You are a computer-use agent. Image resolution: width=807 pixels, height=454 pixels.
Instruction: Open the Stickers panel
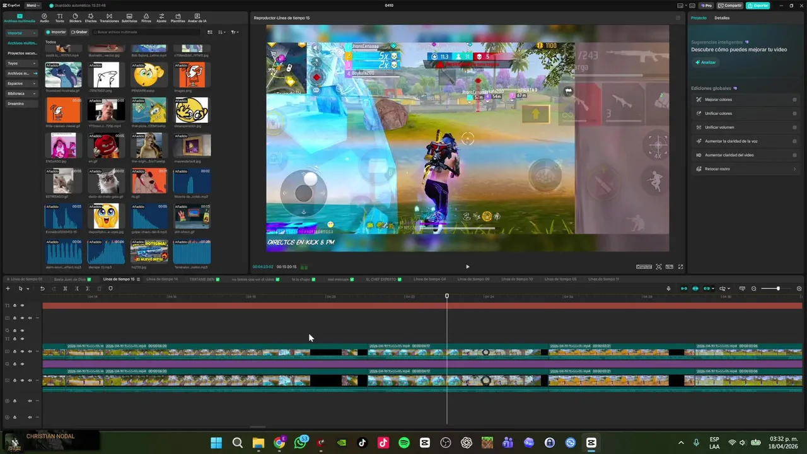75,18
